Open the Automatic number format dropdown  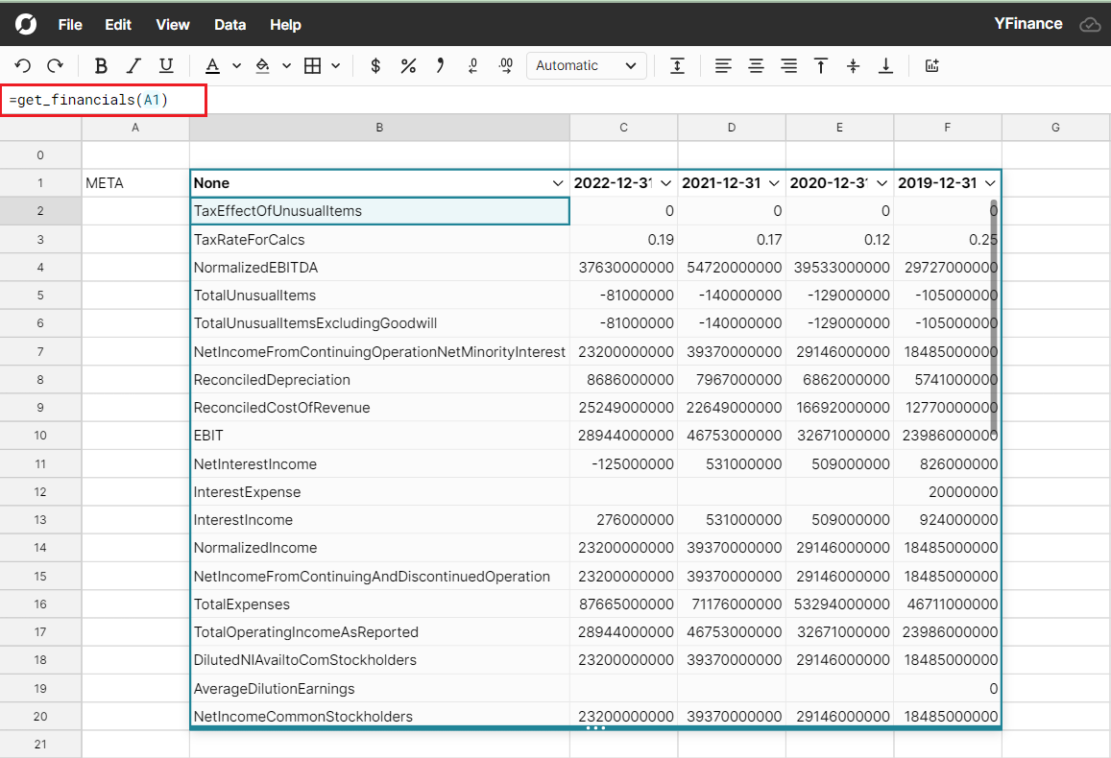586,65
